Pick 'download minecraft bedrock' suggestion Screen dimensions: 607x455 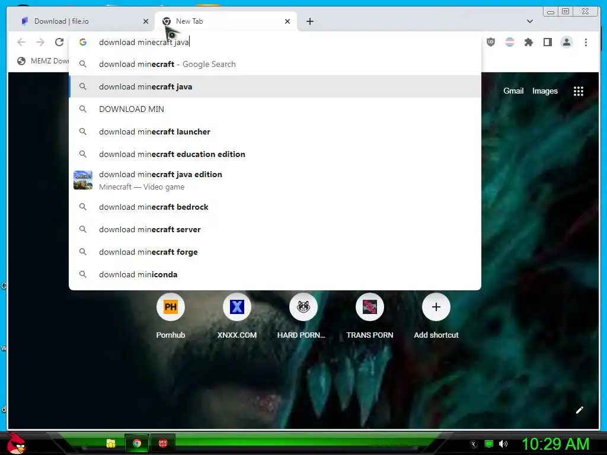coord(275,207)
